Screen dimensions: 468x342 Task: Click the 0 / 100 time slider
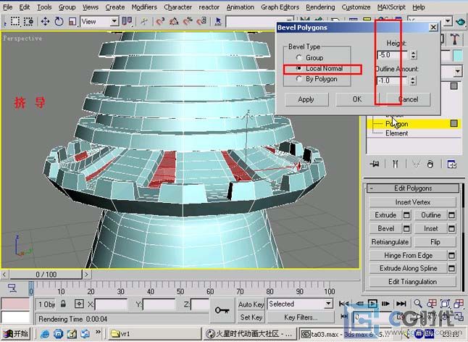click(46, 275)
